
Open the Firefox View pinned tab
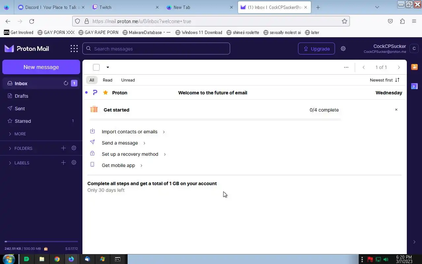pyautogui.click(x=7, y=7)
